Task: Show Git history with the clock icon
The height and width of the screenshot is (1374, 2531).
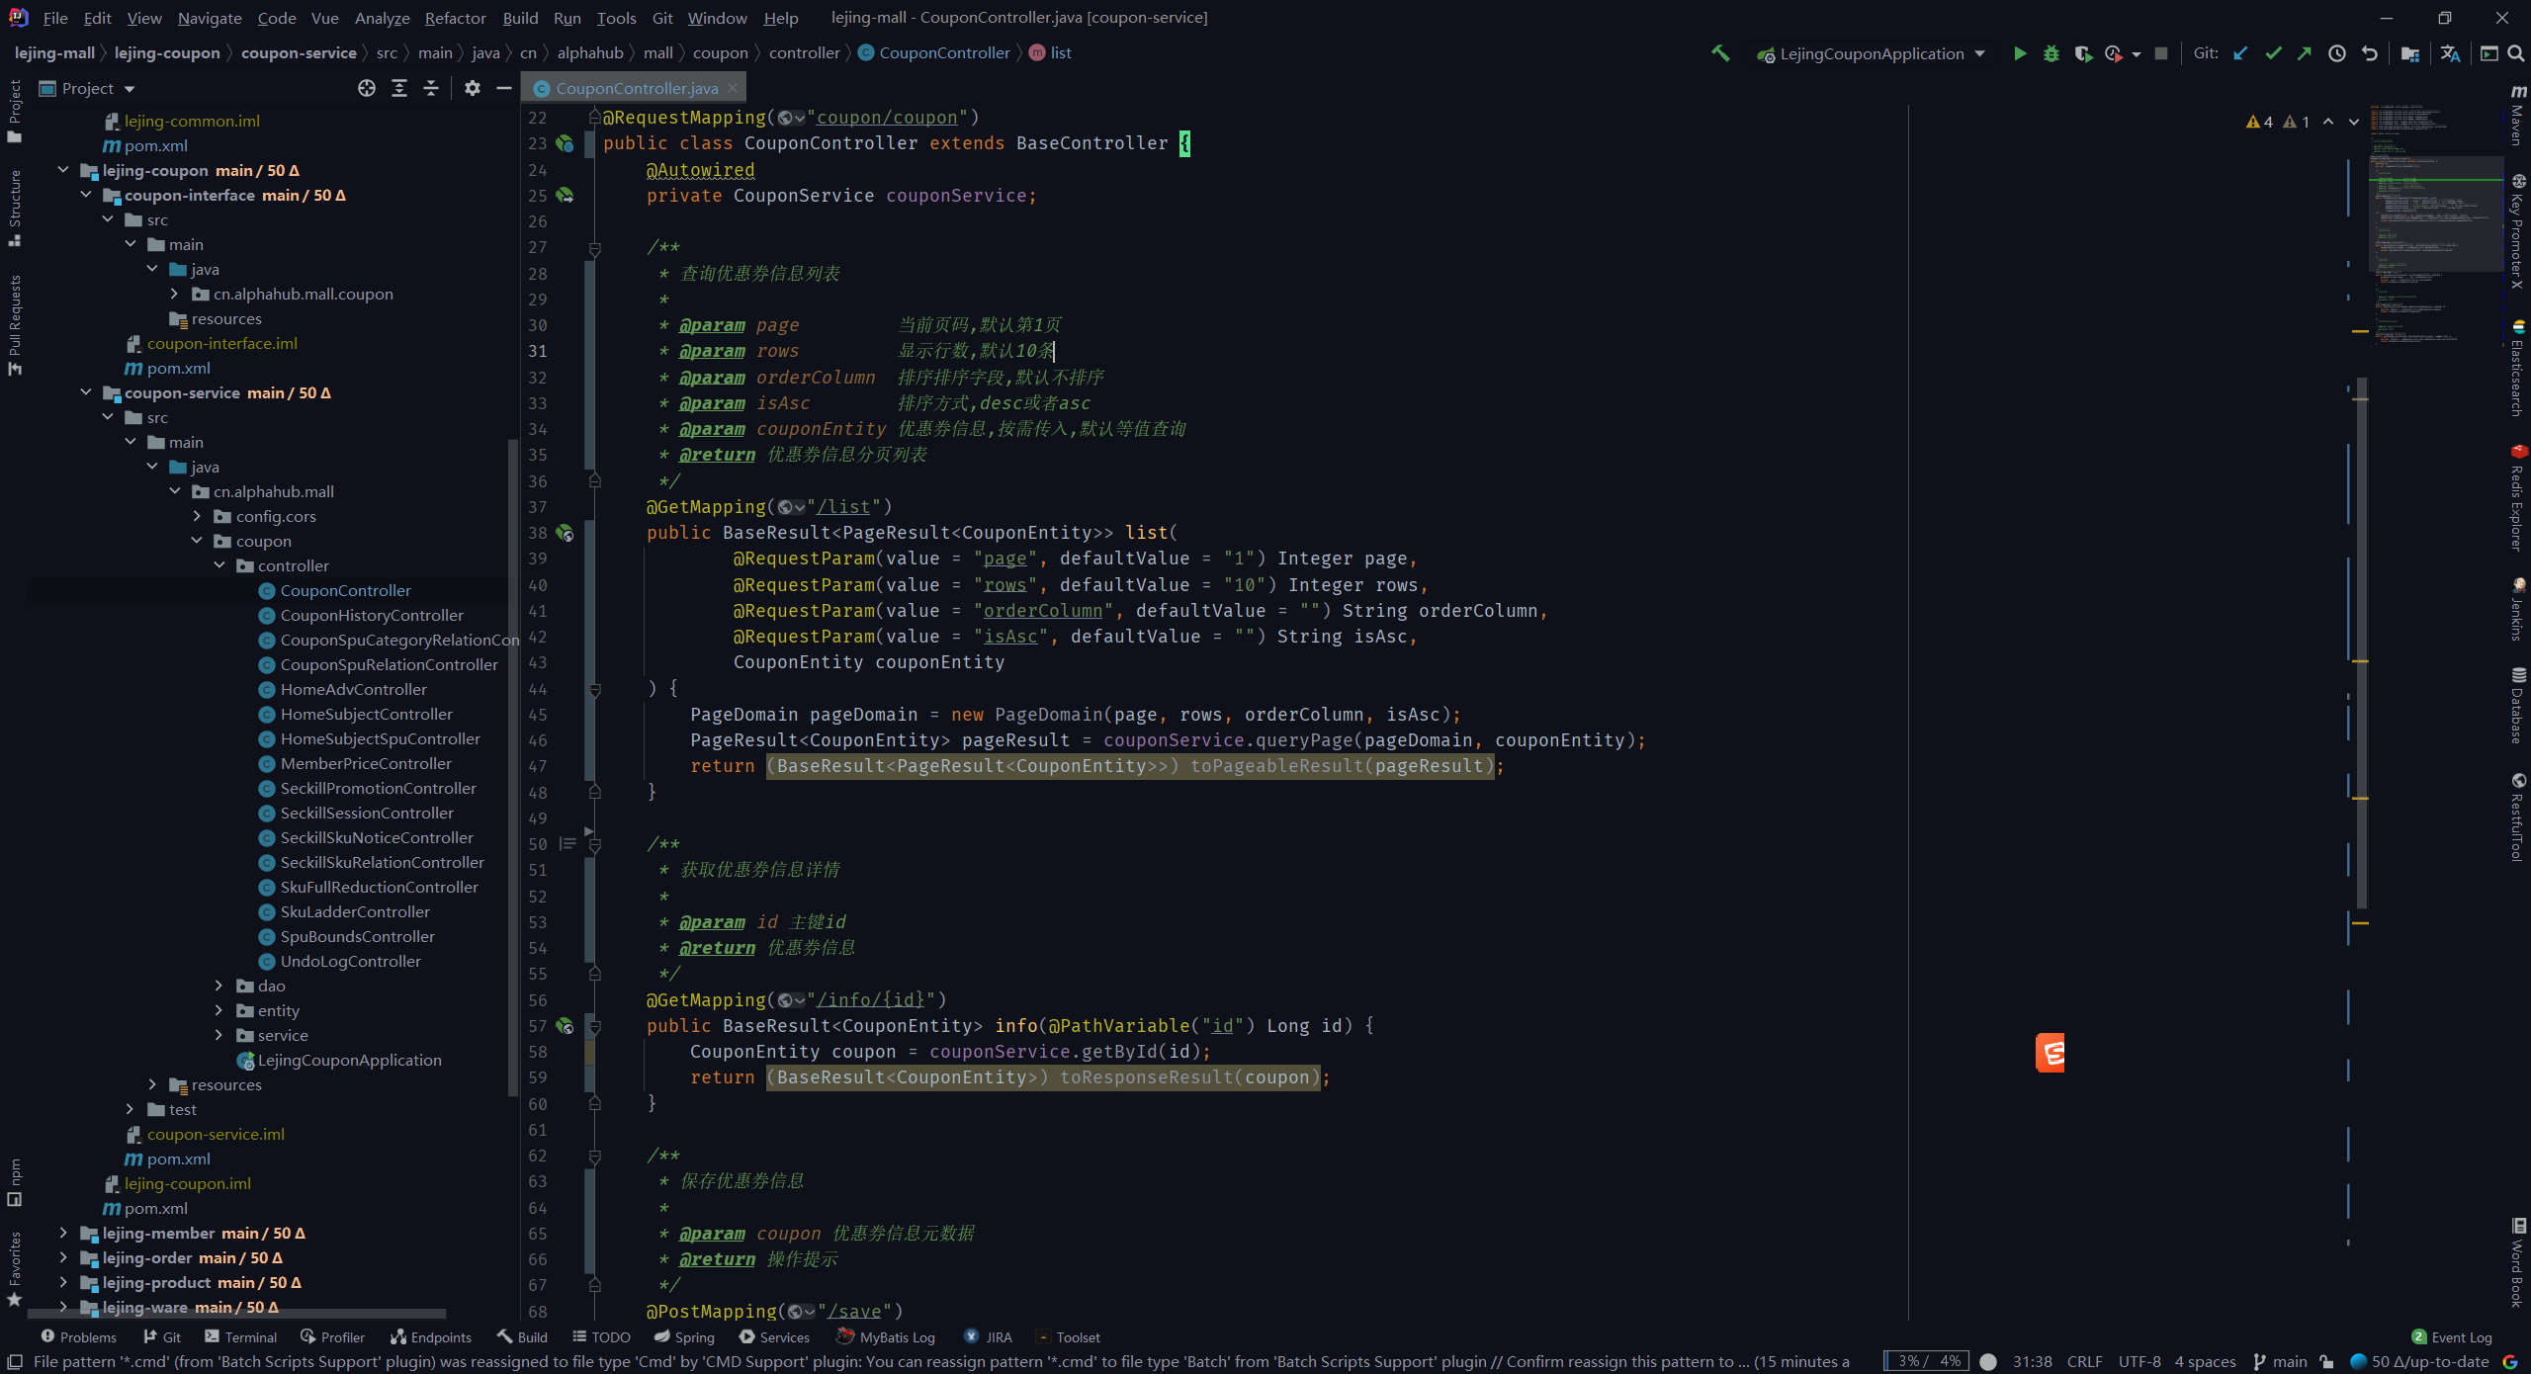Action: click(x=2337, y=53)
